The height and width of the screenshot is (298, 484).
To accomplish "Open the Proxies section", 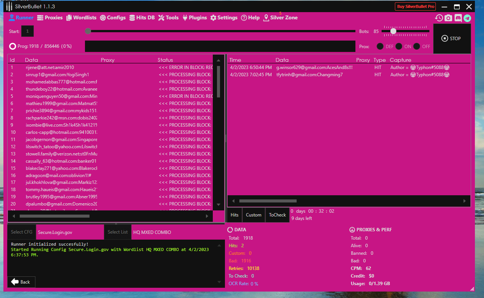I will pyautogui.click(x=50, y=17).
